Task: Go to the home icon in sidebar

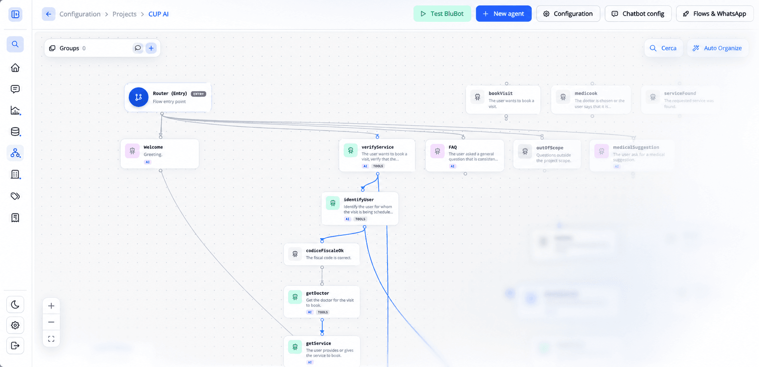Action: click(x=15, y=68)
